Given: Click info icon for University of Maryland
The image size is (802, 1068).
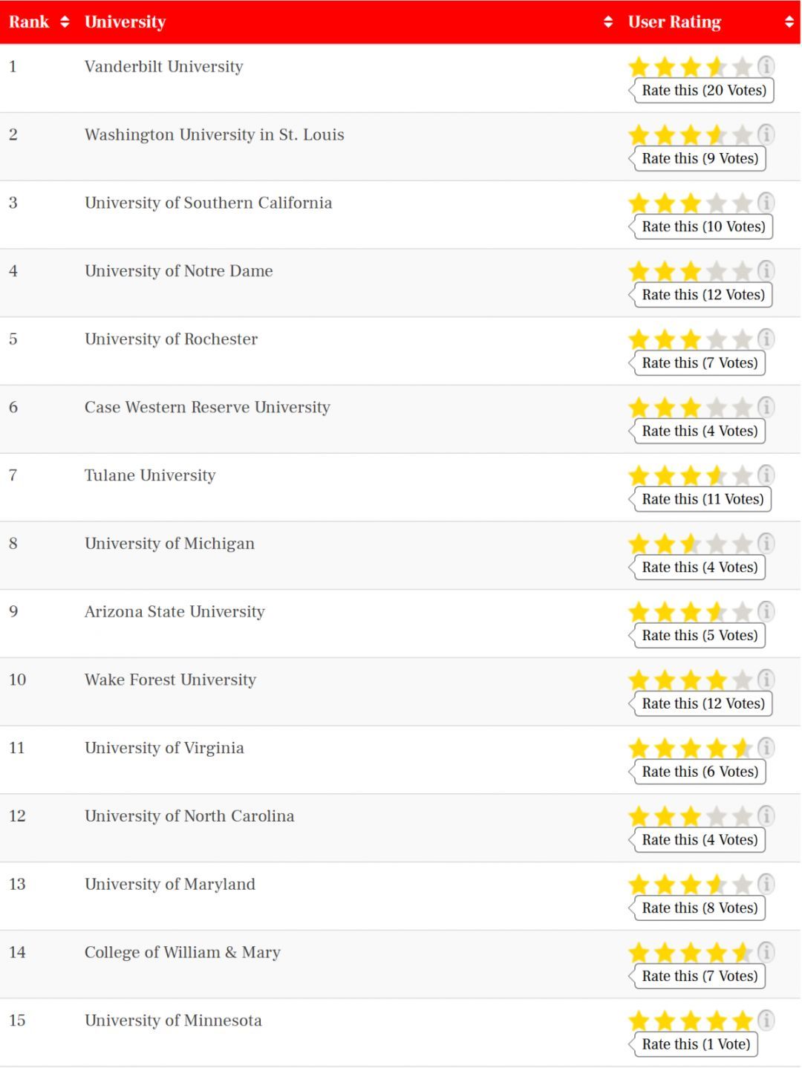Looking at the screenshot, I should [x=766, y=884].
